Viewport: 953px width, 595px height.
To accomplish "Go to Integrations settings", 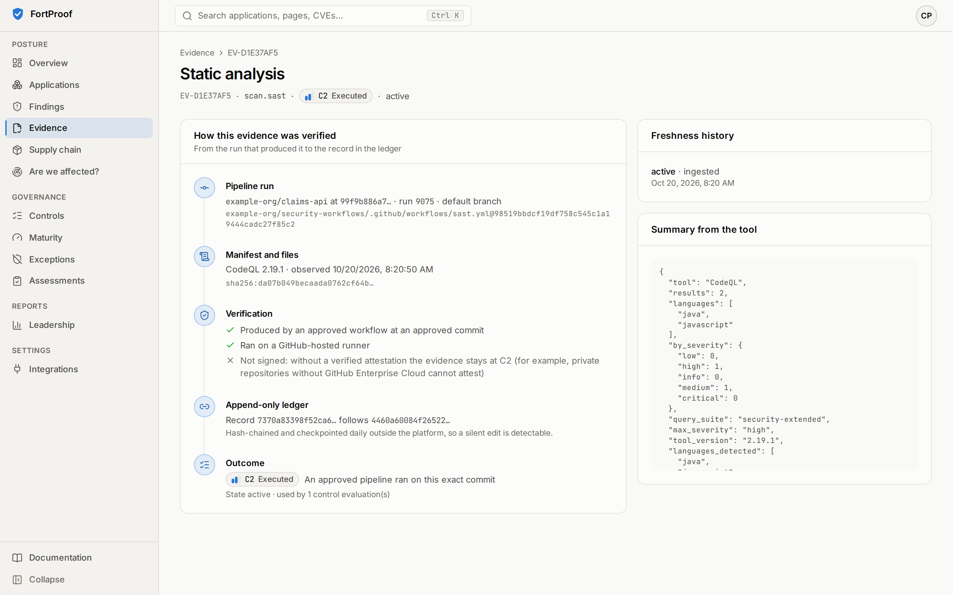I will point(79,369).
